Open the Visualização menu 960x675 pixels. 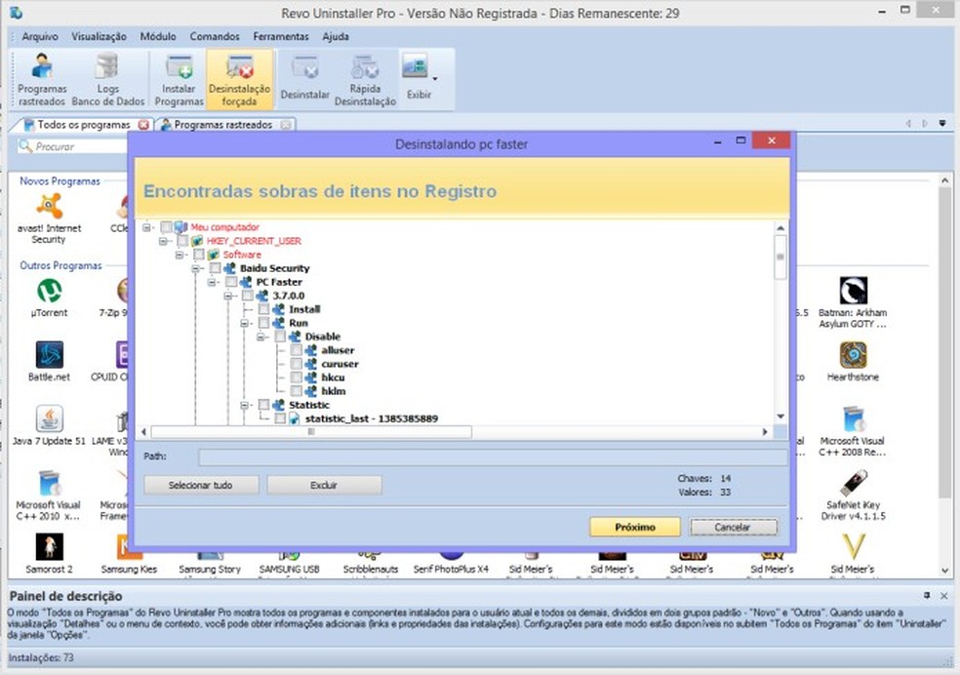99,36
